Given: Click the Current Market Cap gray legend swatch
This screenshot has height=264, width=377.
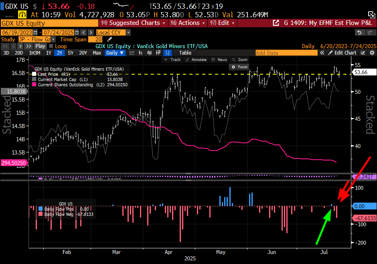Looking at the screenshot, I should (34, 79).
